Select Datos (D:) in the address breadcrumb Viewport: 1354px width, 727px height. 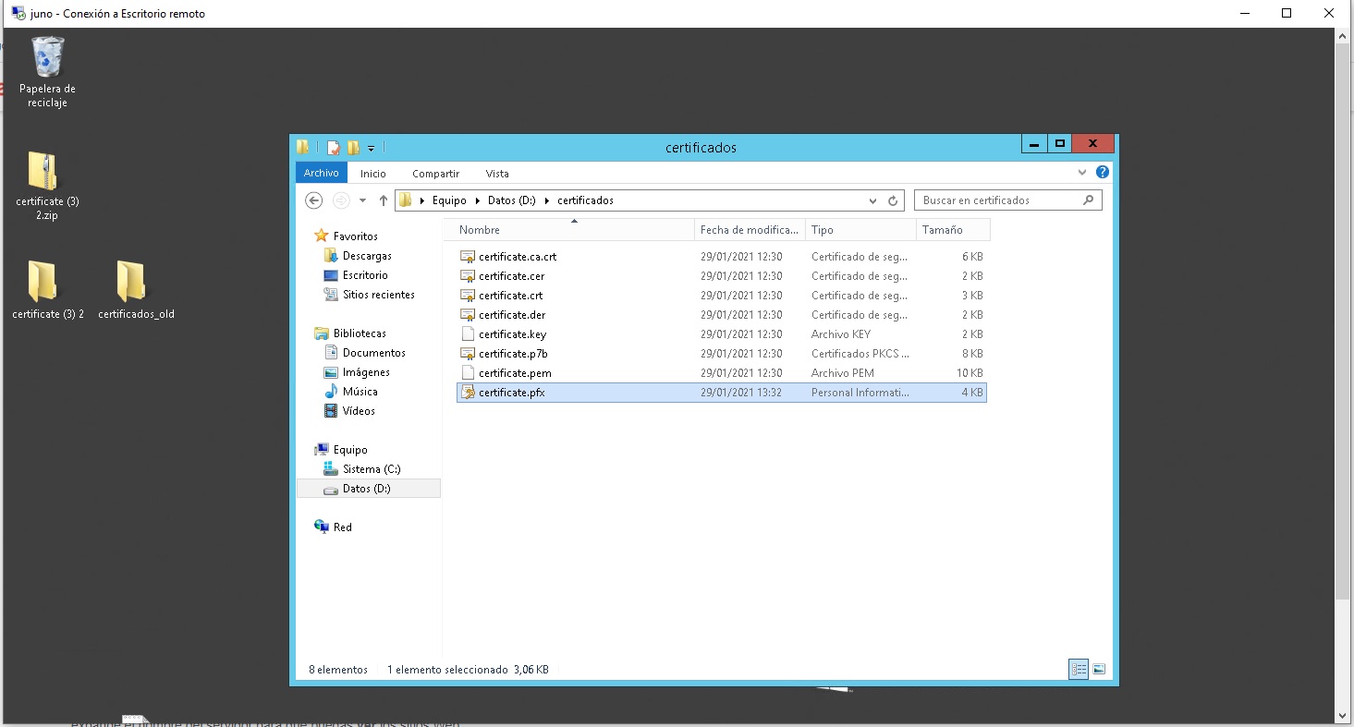[x=511, y=200]
